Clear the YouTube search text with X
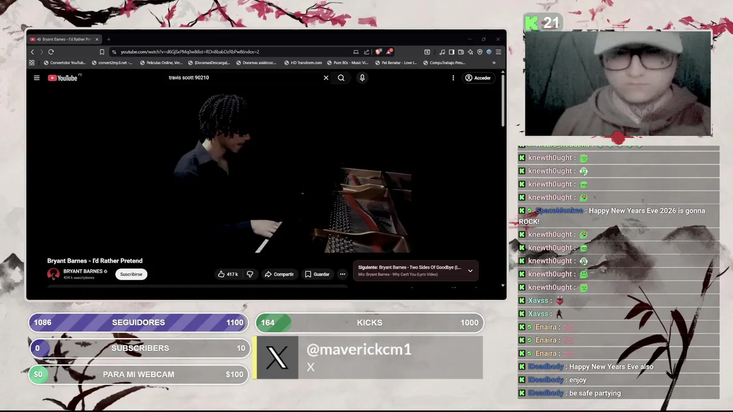733x412 pixels. coord(326,78)
